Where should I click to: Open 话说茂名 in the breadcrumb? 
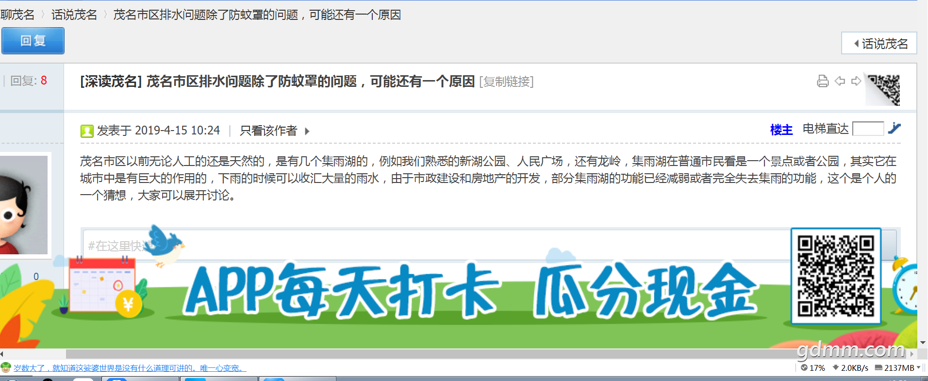(x=74, y=15)
